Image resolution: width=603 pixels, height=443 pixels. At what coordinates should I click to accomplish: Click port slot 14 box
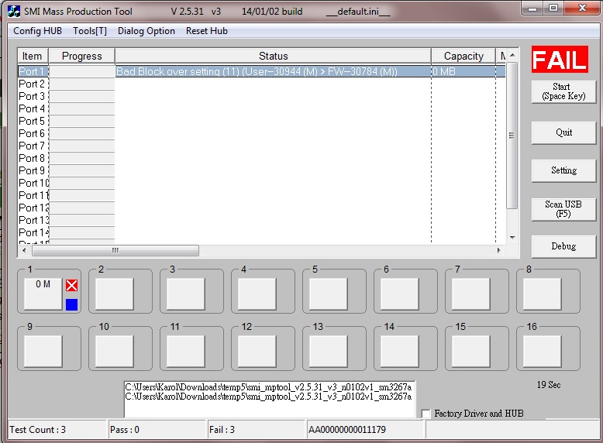coord(400,351)
